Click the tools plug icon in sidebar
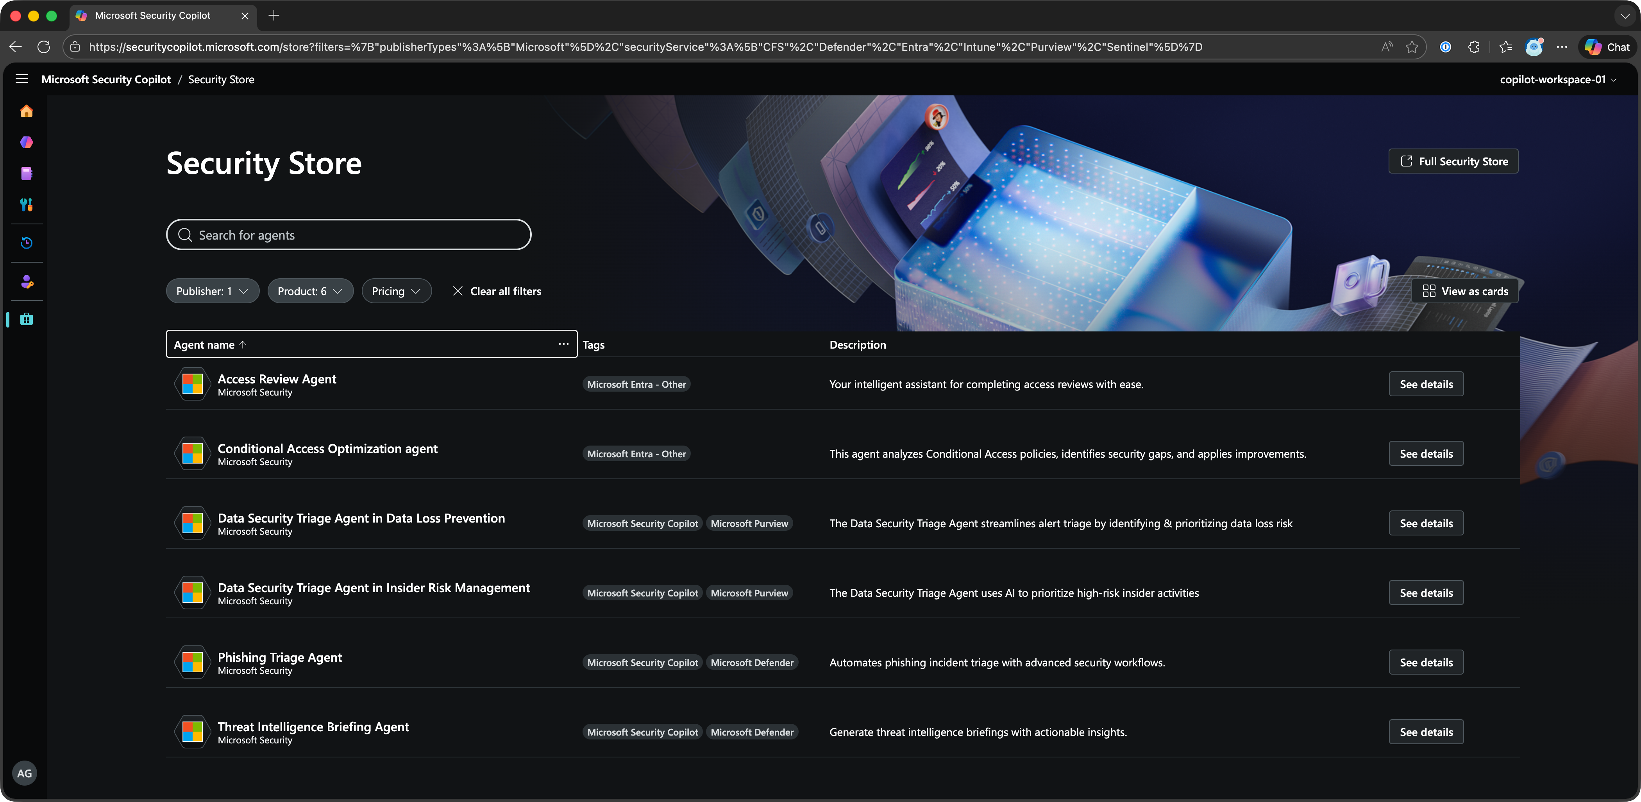Viewport: 1641px width, 802px height. [x=26, y=204]
